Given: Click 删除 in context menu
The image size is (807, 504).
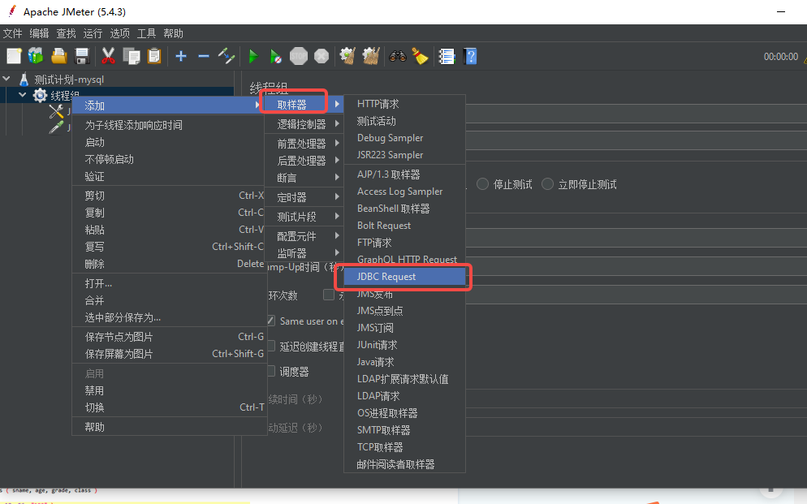Looking at the screenshot, I should click(169, 264).
